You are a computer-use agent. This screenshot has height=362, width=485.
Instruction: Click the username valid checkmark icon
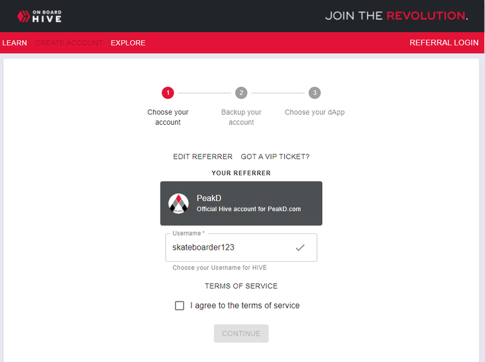click(300, 247)
